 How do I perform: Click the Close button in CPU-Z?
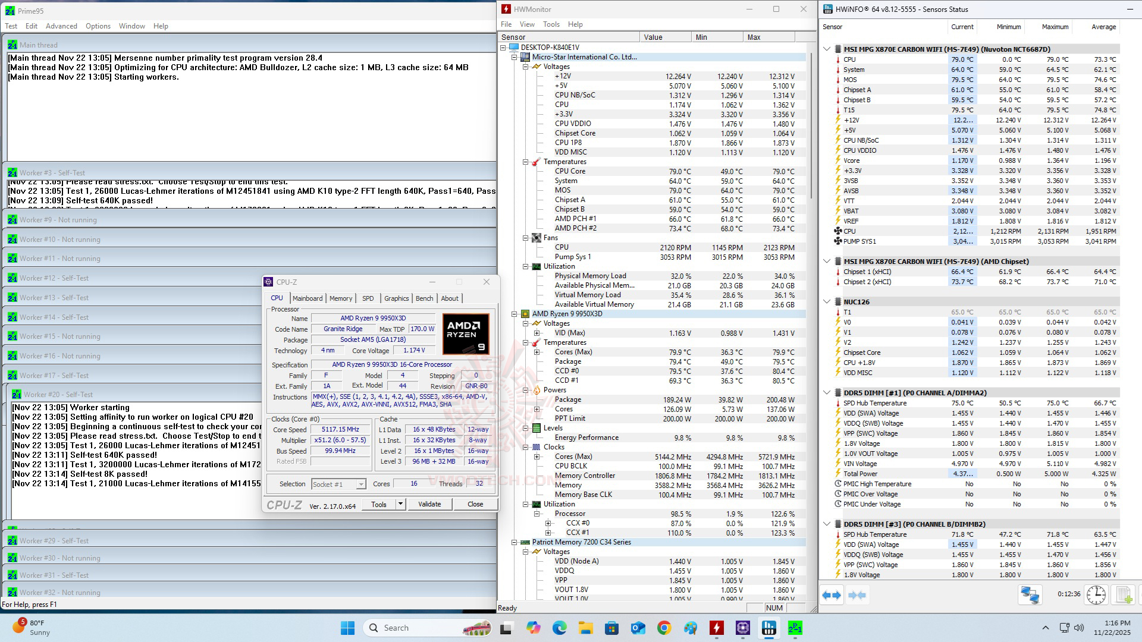tap(475, 504)
